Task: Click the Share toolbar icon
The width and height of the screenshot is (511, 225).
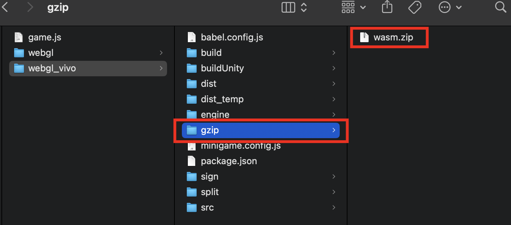Action: (x=387, y=7)
